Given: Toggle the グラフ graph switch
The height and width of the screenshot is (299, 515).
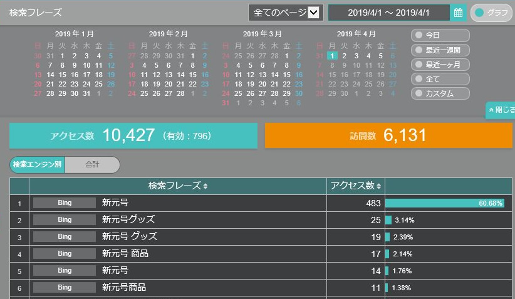Looking at the screenshot, I should (x=491, y=13).
